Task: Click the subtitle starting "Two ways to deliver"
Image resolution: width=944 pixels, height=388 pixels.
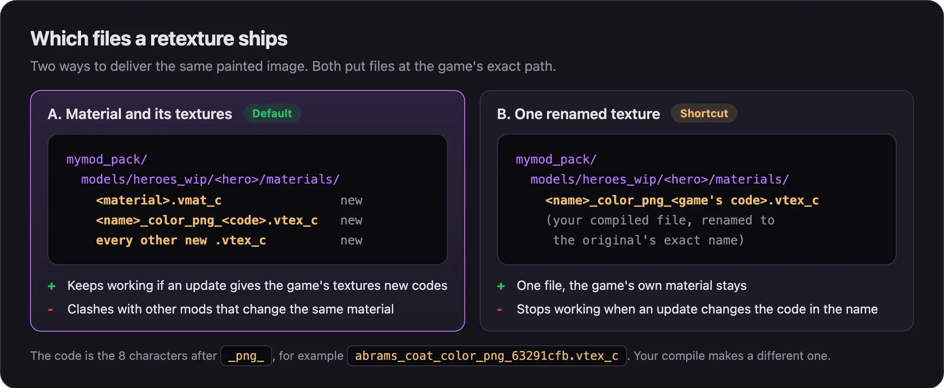Action: pos(293,66)
